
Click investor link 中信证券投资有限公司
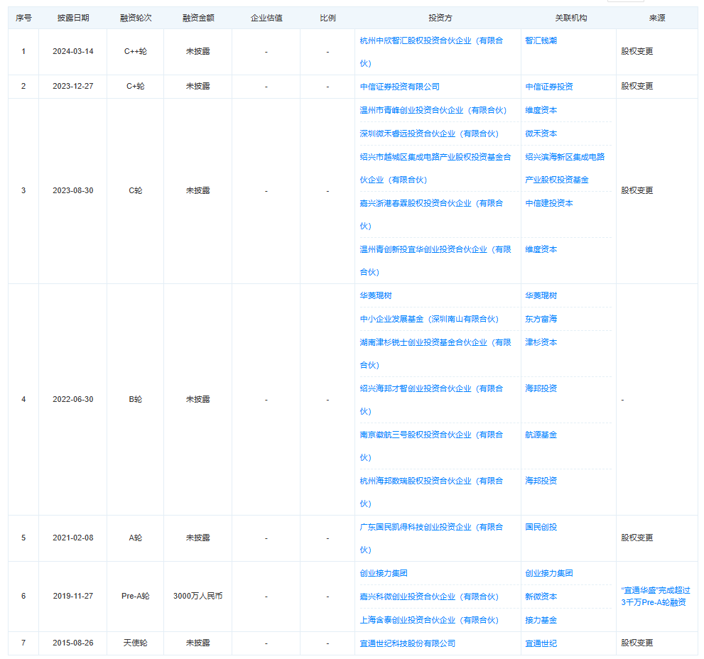pos(399,87)
